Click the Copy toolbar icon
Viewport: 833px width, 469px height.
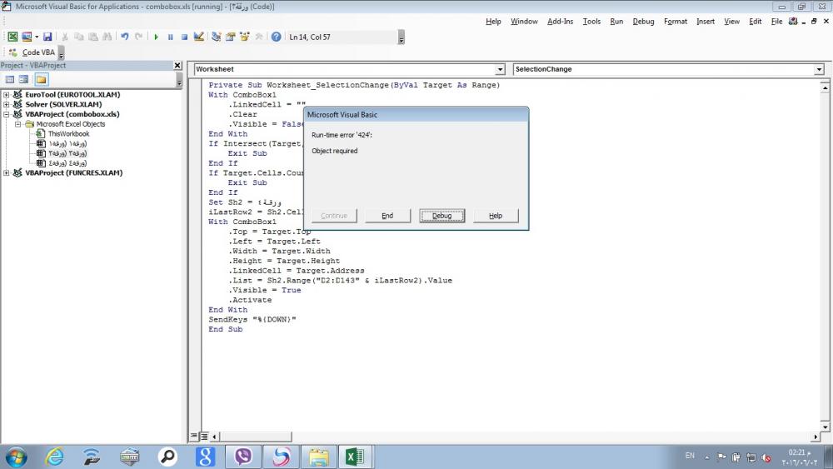coord(78,37)
